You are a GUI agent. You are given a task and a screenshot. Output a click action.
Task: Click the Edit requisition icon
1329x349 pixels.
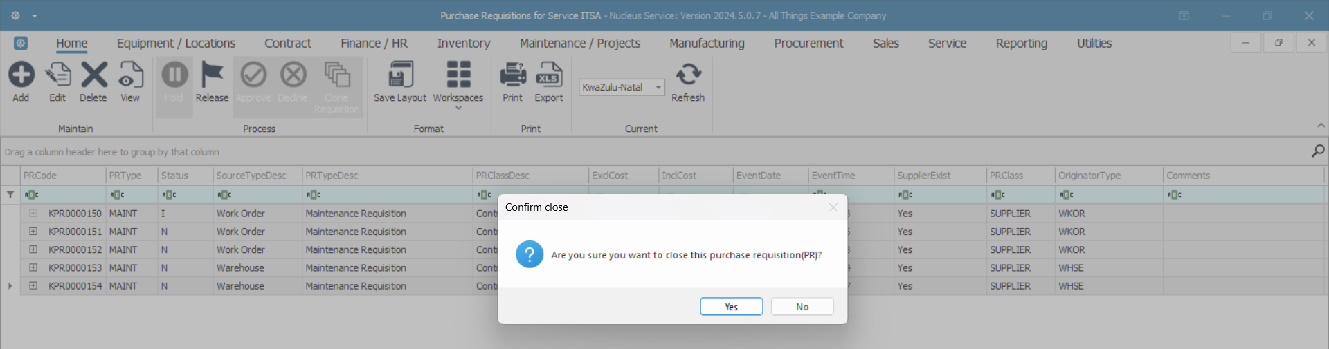click(57, 75)
